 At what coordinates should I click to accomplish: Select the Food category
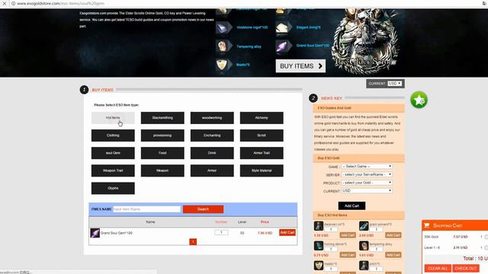click(x=162, y=153)
